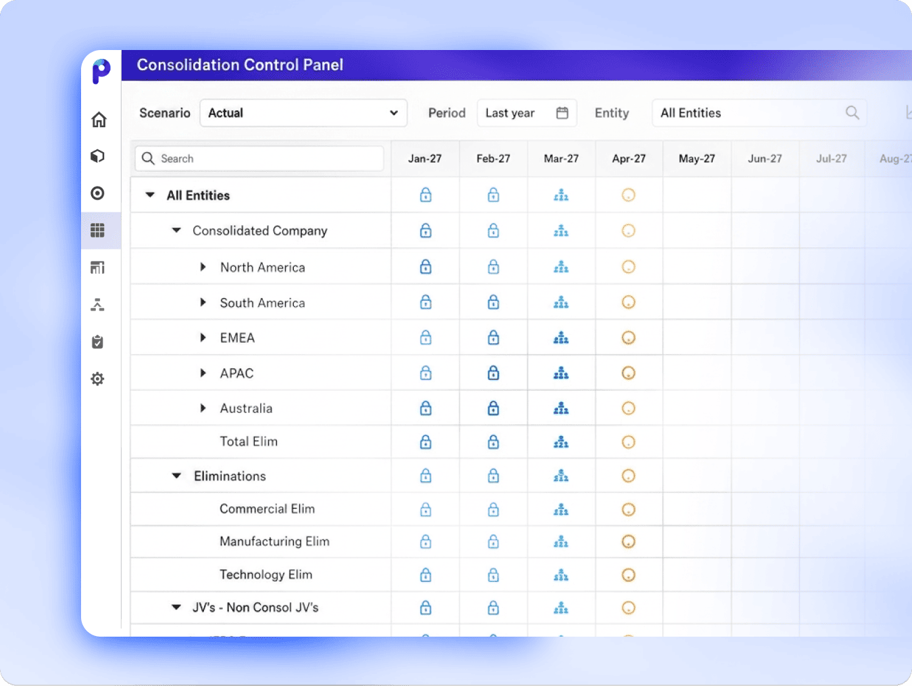Collapse the All Entities tree node
The width and height of the screenshot is (912, 686).
click(150, 195)
